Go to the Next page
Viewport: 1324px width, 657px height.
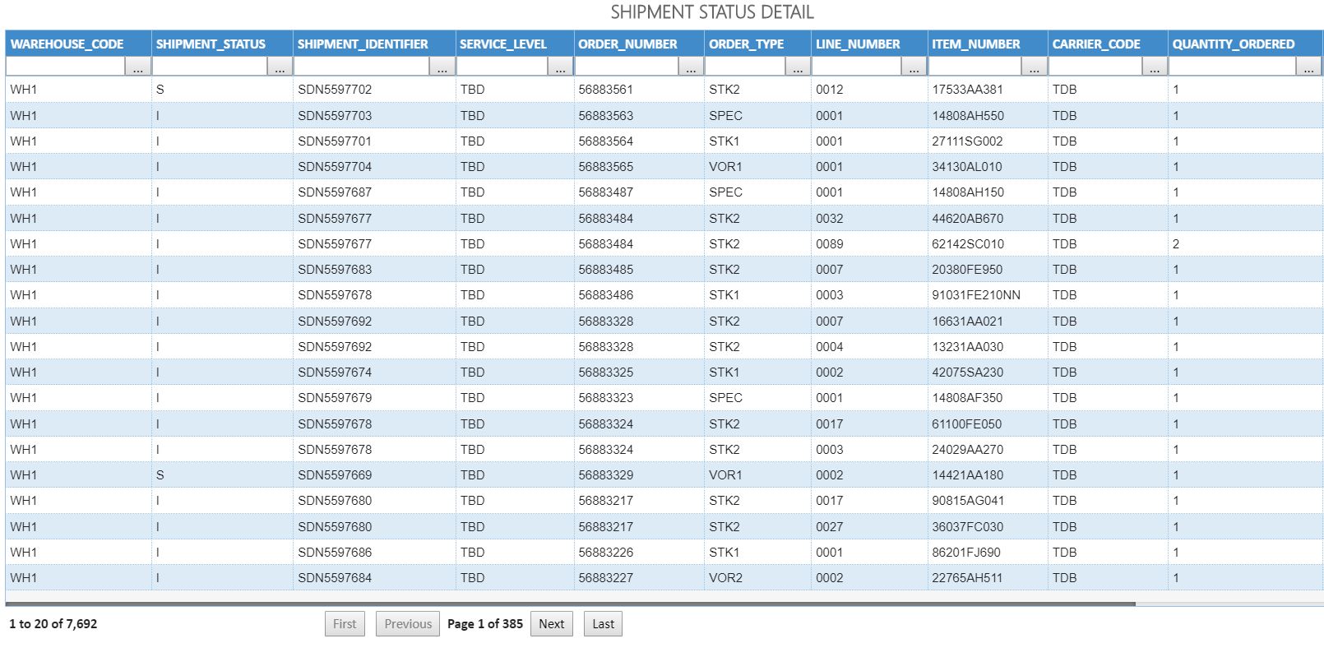[551, 624]
